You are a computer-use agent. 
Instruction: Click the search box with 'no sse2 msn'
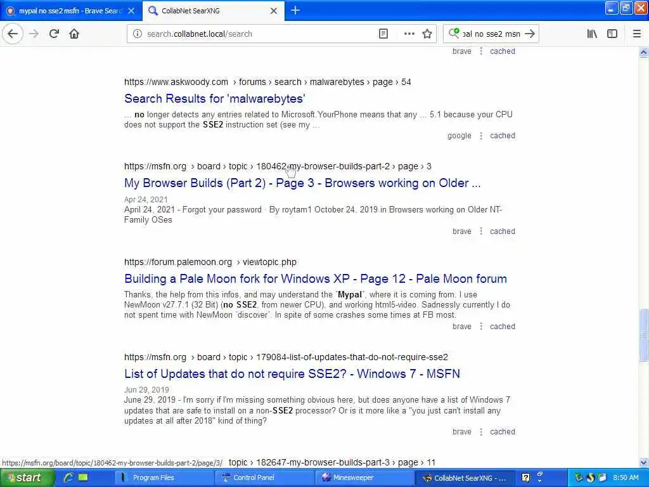(x=491, y=34)
